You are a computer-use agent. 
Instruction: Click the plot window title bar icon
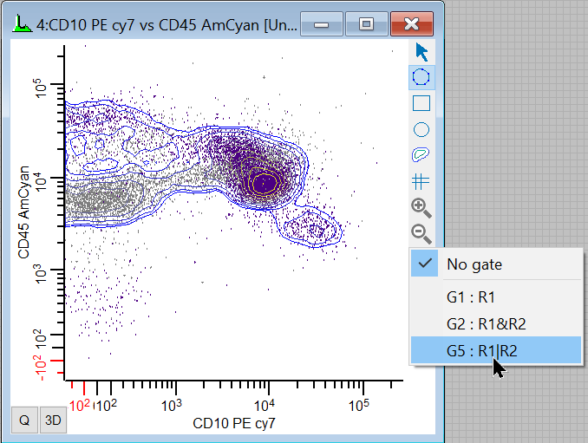point(20,23)
